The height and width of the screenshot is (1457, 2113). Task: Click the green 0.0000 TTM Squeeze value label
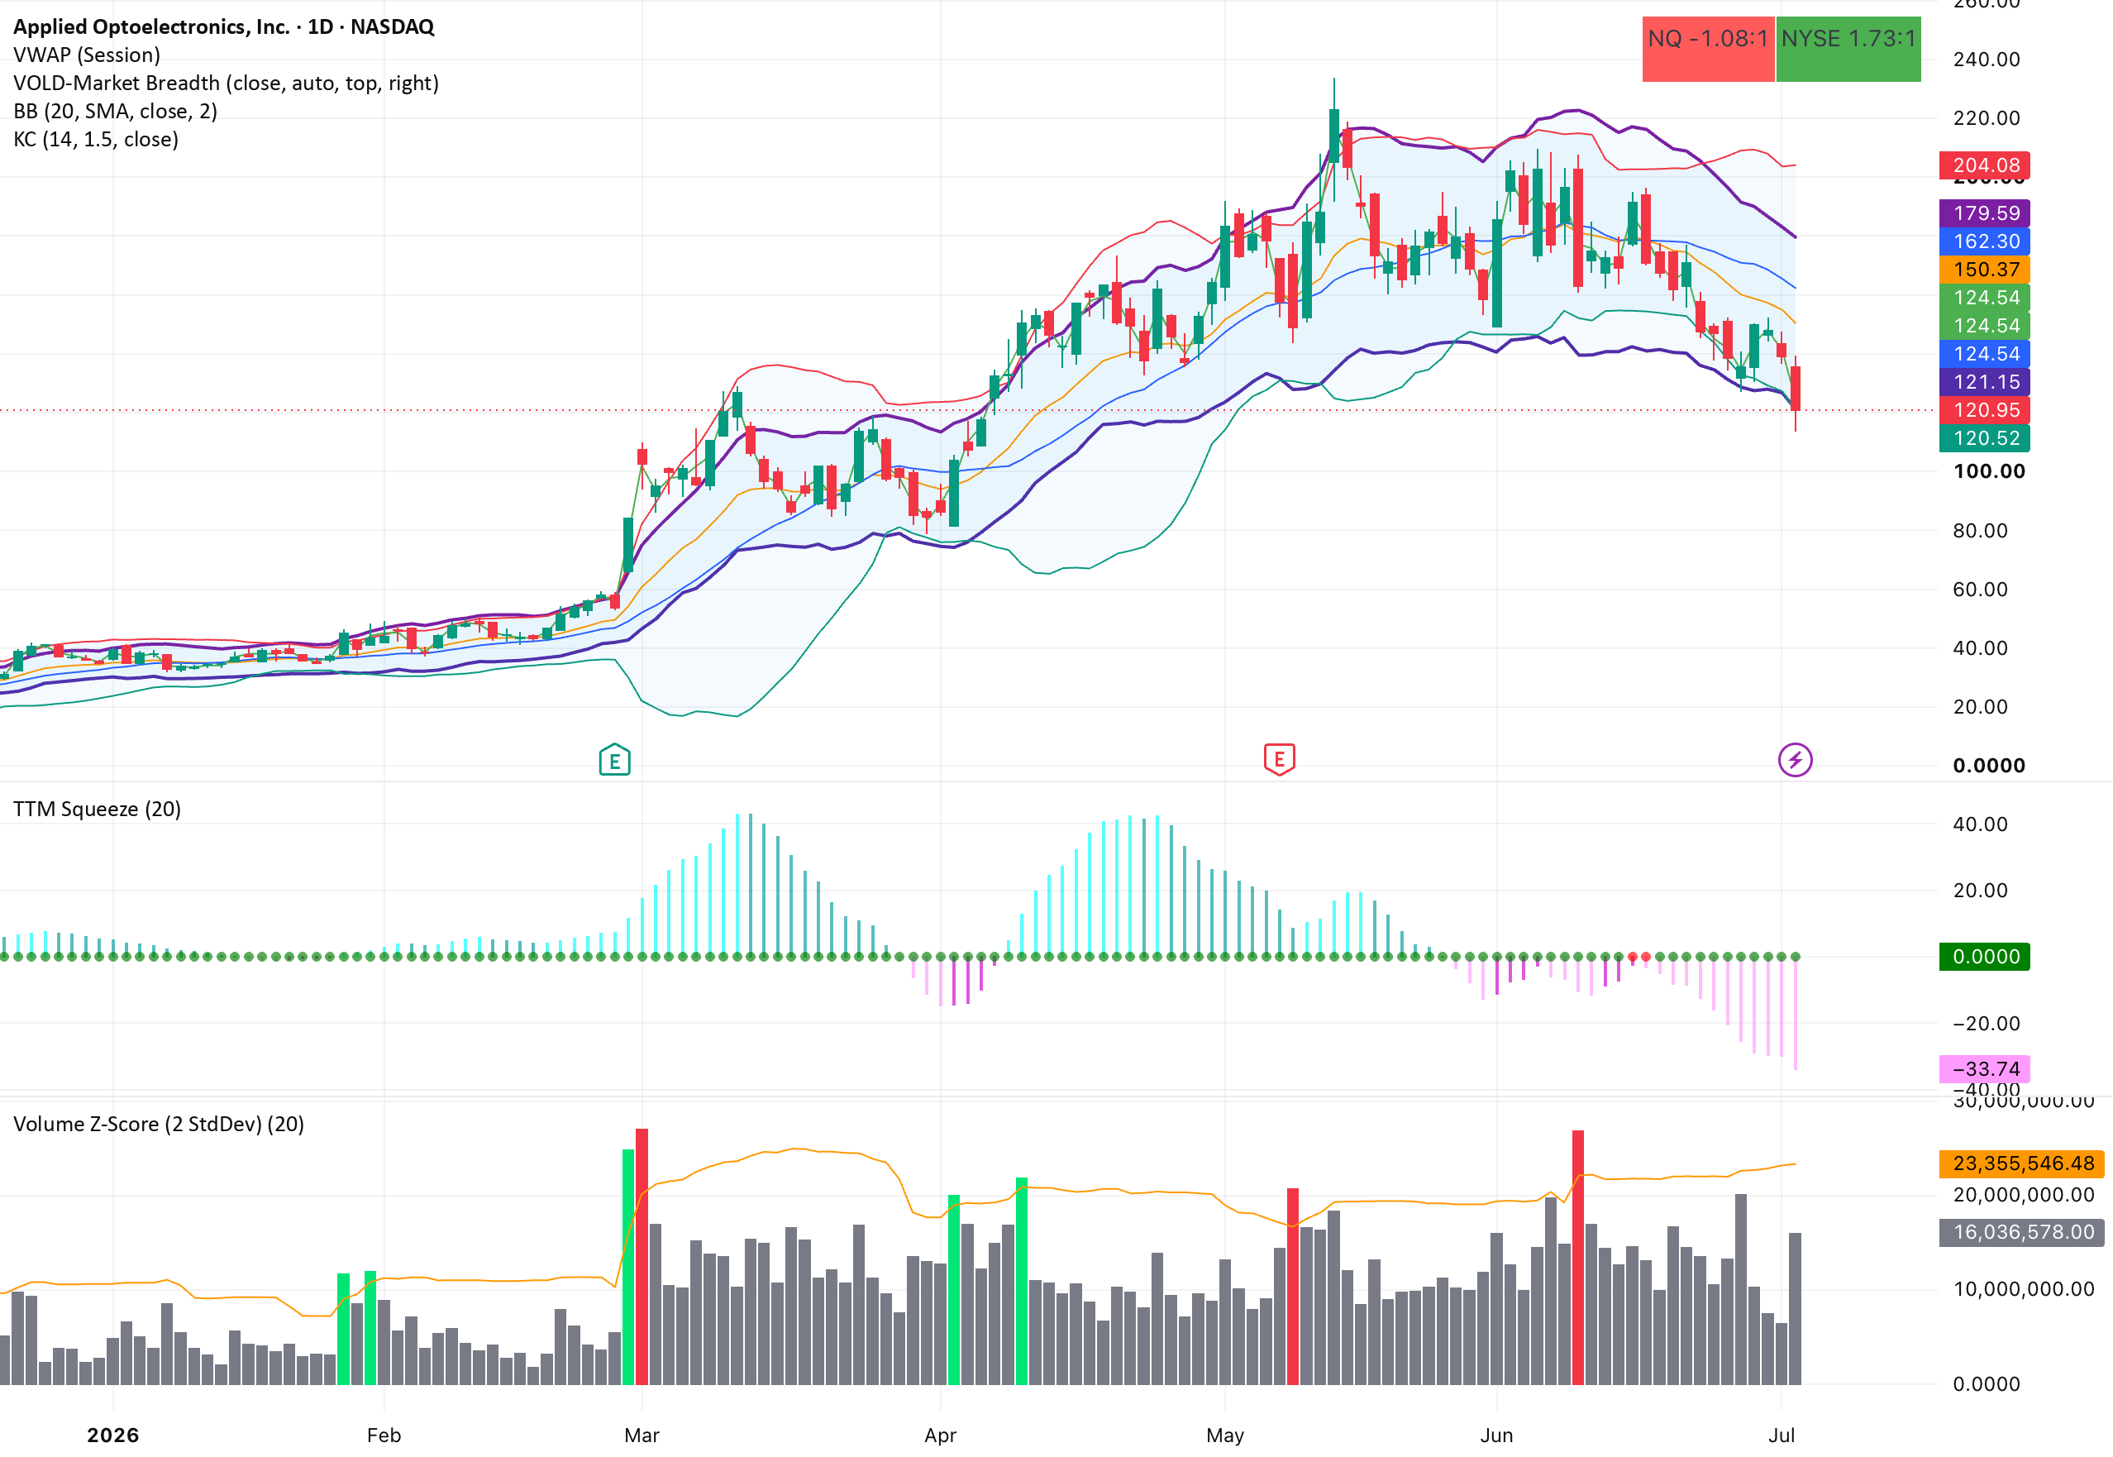[x=1984, y=957]
